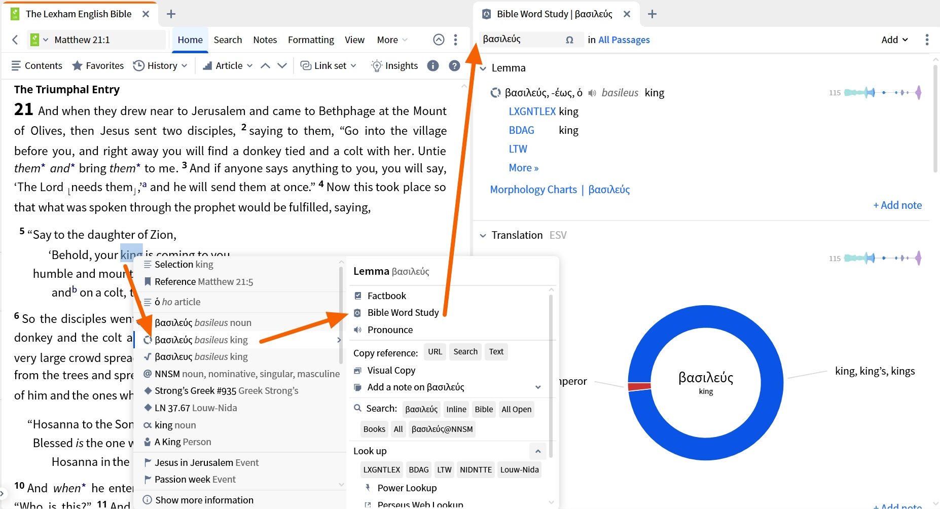940x509 pixels.
Task: Open the Link set dropdown
Action: pos(328,65)
